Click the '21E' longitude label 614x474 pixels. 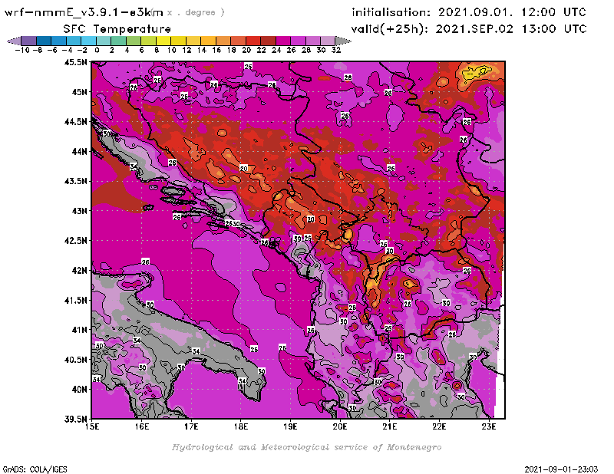pos(390,426)
